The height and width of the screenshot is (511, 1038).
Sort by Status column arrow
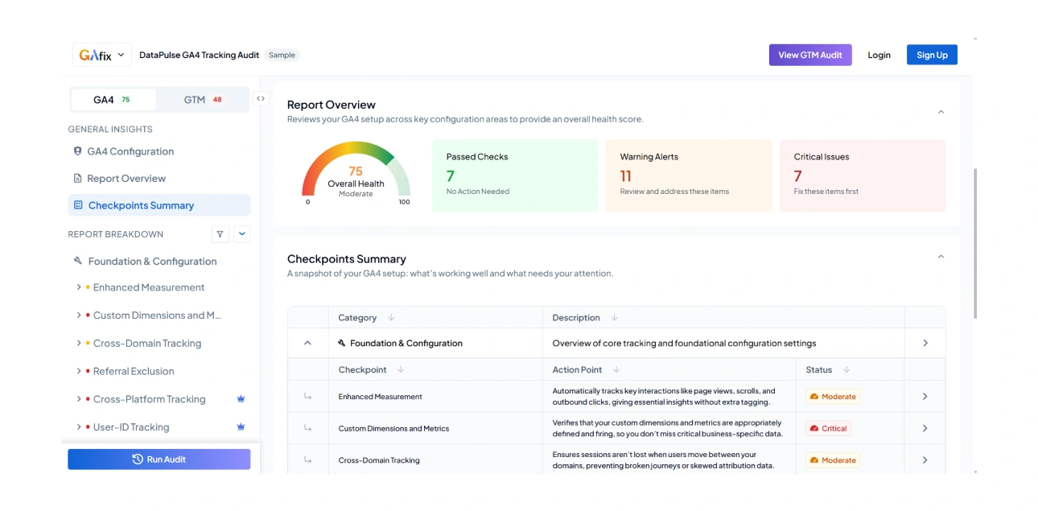(x=846, y=370)
